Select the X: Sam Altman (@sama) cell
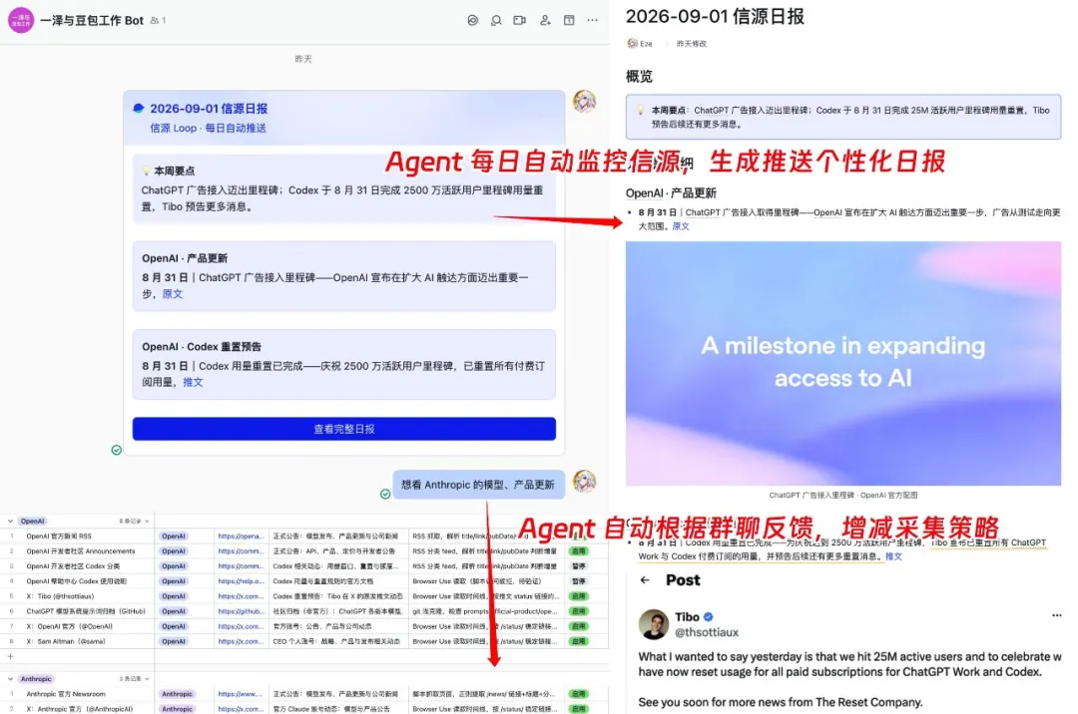The image size is (1078, 714). click(x=66, y=641)
